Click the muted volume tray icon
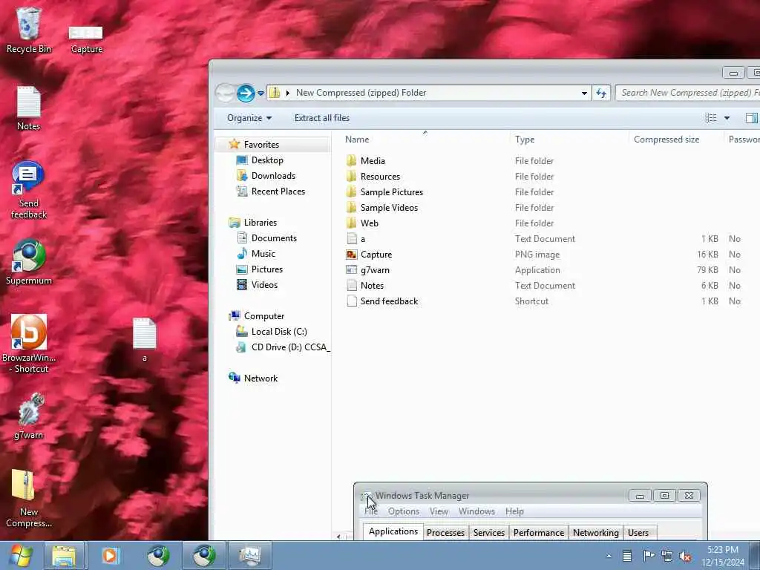Viewport: 760px width, 570px height. coord(685,556)
